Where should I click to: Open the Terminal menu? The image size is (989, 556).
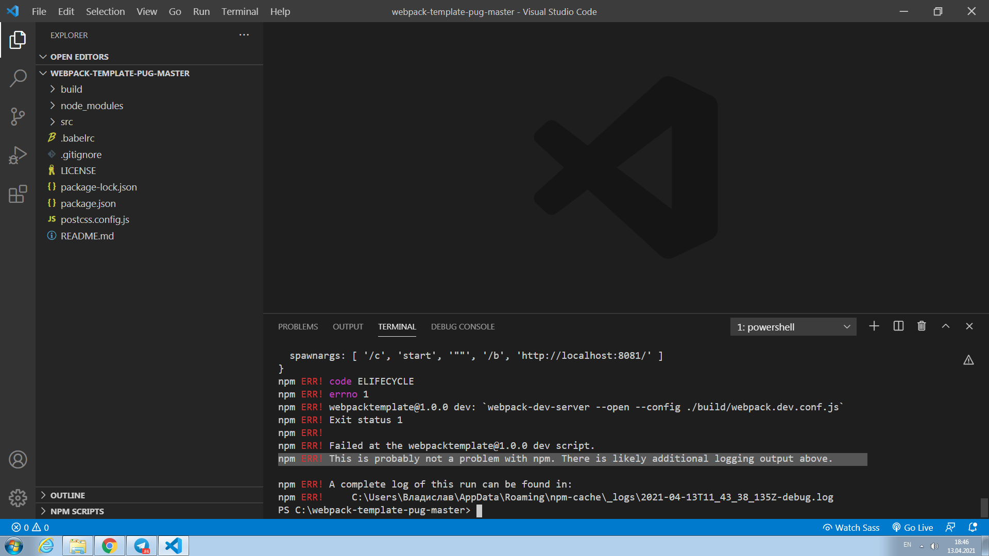(x=240, y=11)
